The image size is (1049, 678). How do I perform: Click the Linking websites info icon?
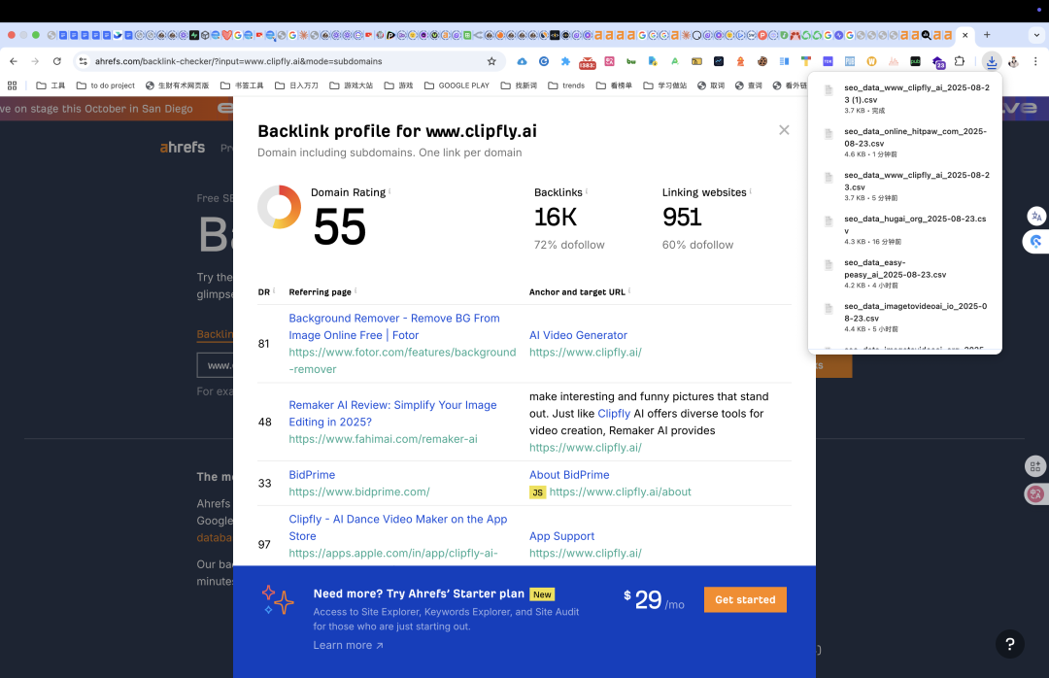tap(751, 190)
